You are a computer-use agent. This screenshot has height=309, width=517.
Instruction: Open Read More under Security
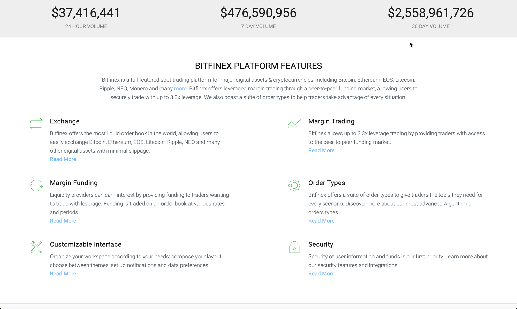(321, 273)
